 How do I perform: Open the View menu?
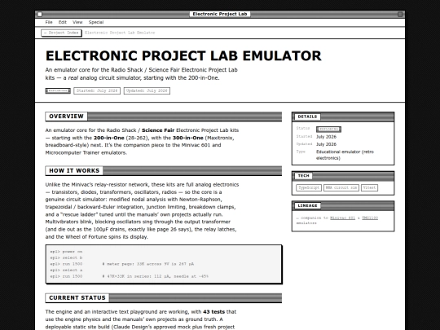pos(77,22)
